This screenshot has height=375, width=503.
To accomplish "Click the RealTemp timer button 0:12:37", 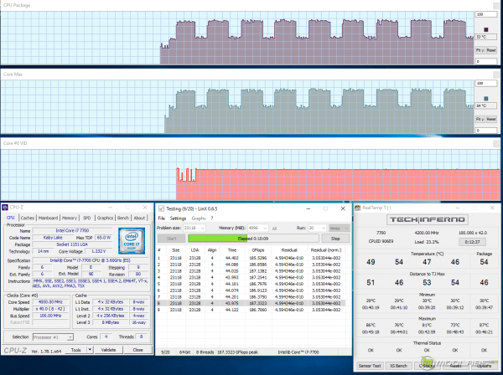I will 473,242.
